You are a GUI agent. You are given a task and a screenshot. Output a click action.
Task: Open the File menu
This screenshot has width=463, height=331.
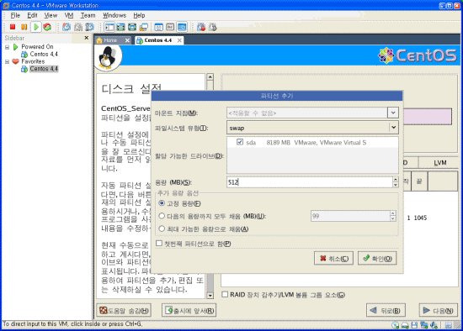[15, 15]
